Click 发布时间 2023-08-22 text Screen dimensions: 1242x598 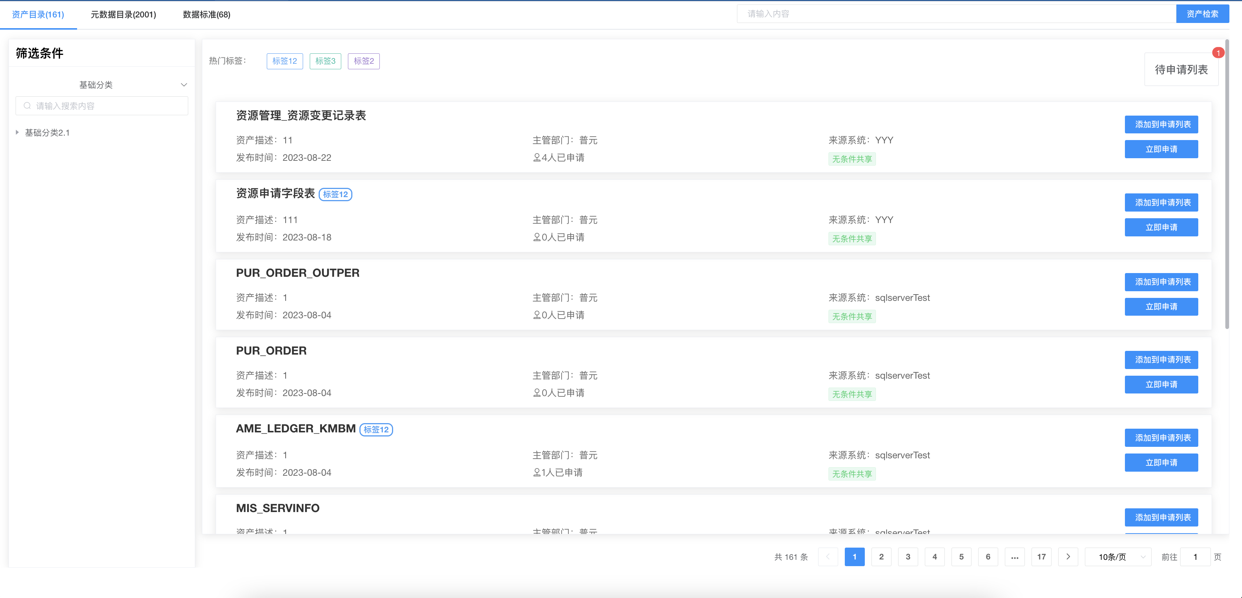283,158
